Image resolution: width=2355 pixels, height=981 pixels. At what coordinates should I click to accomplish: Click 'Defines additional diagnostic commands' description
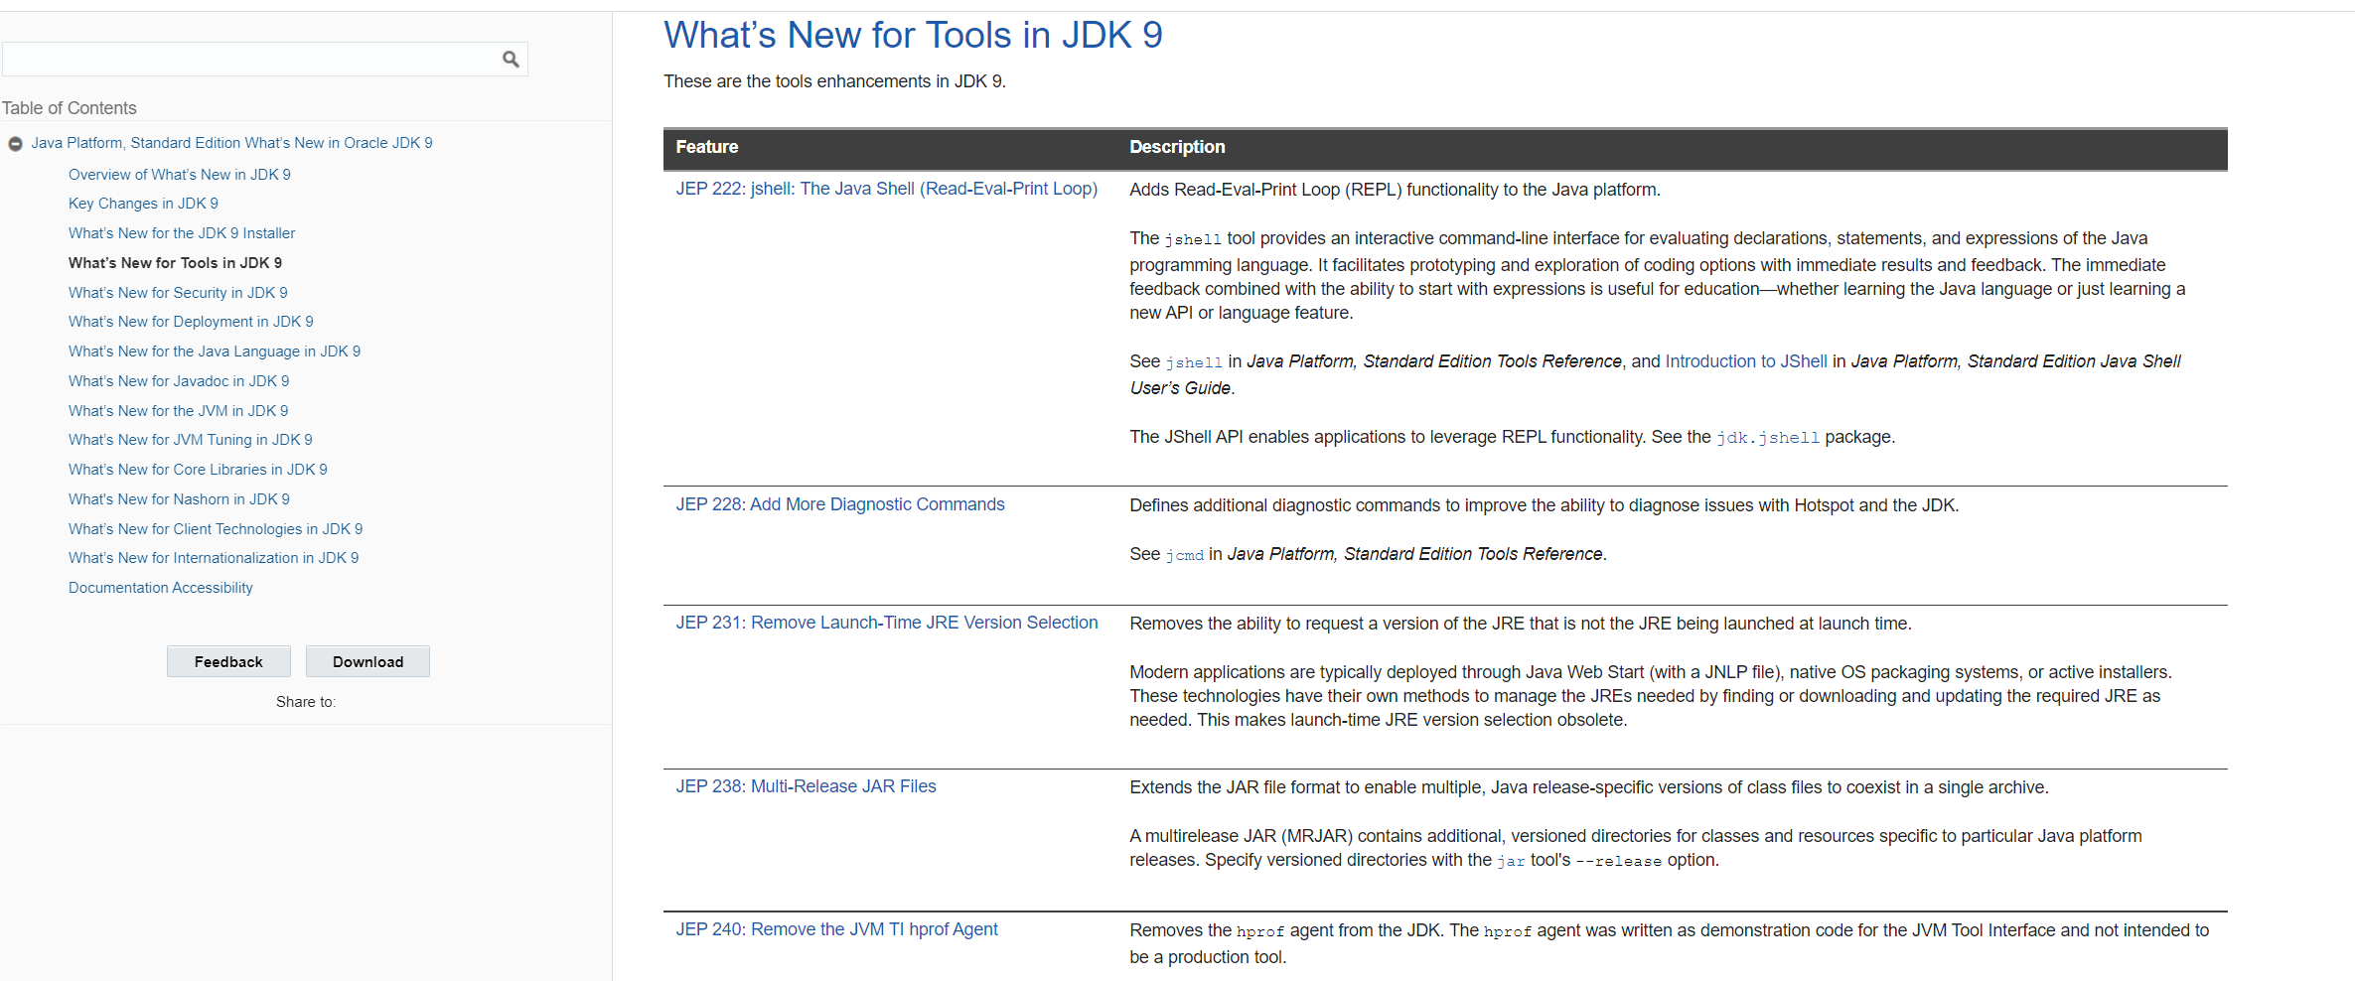click(x=1544, y=505)
